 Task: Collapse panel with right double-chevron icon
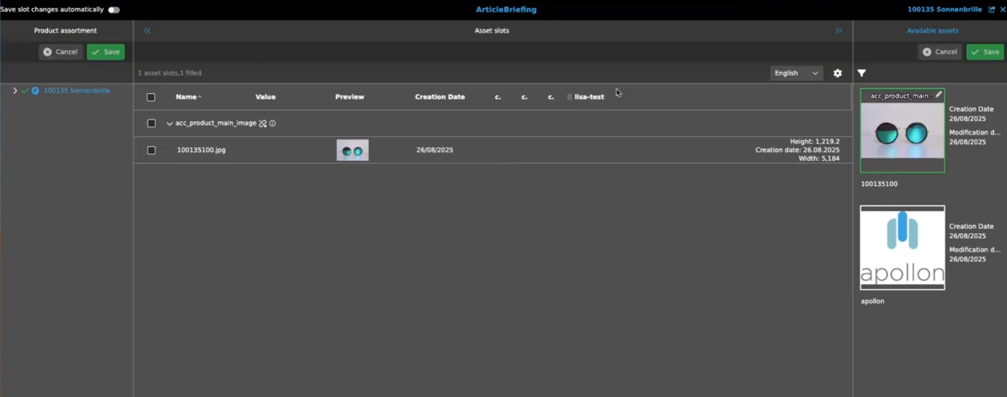(x=838, y=31)
